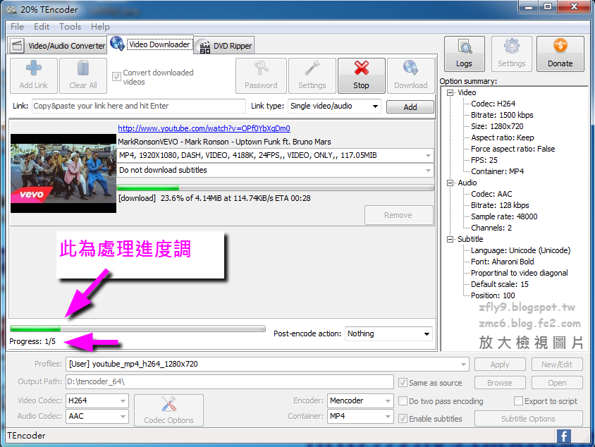The height and width of the screenshot is (447, 595).
Task: Toggle Same as source checkbox
Action: pyautogui.click(x=403, y=383)
